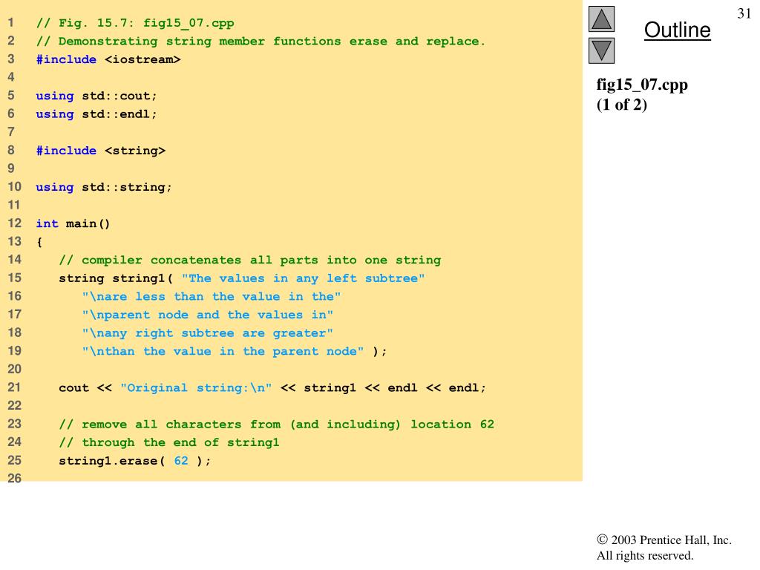The width and height of the screenshot is (760, 570).
Task: Click the "Demonstrating string member functions" comment line
Action: [261, 42]
